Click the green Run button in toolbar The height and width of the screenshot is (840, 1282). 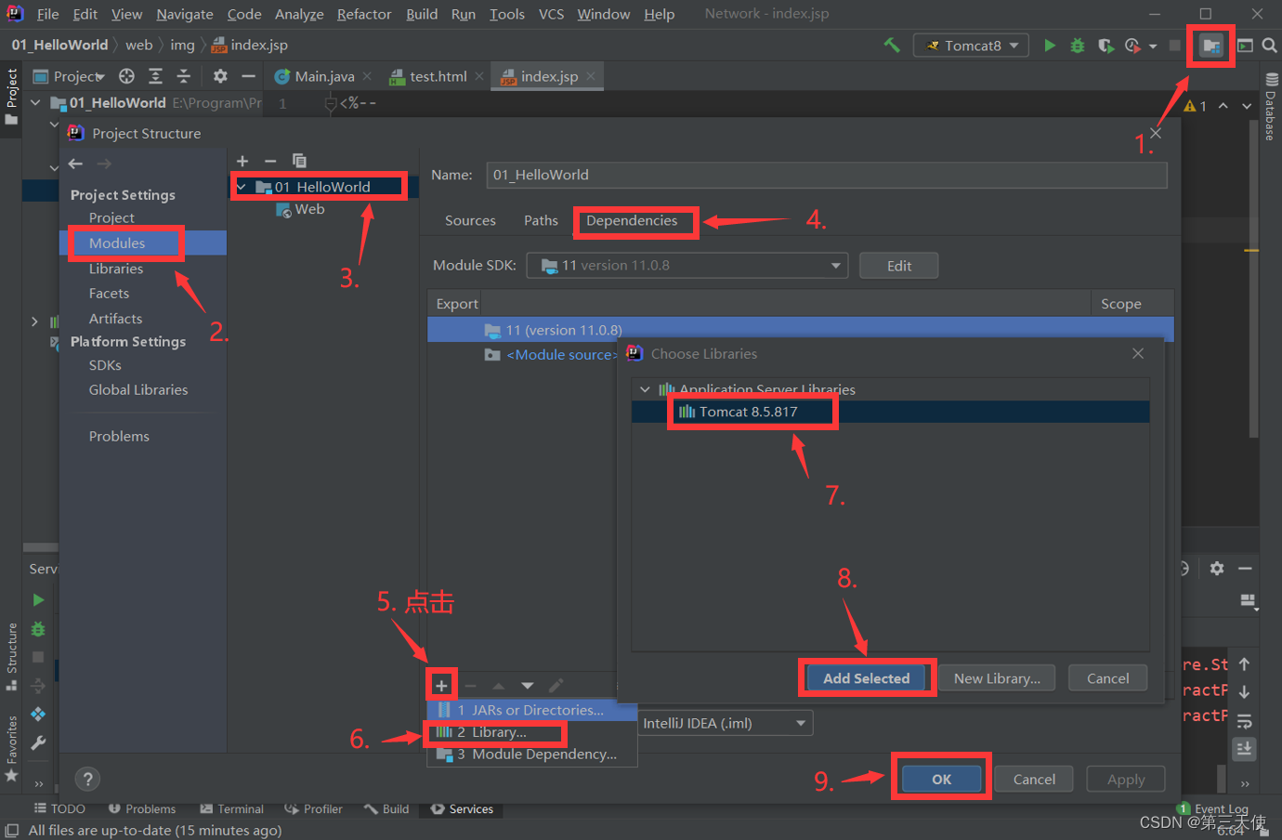click(x=1049, y=46)
